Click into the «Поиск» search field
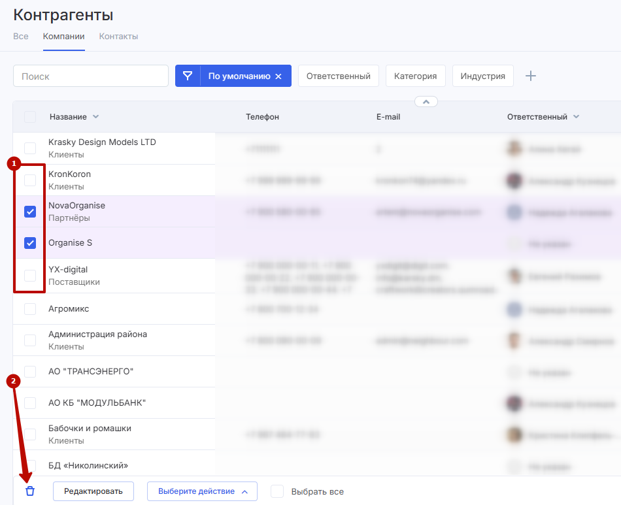This screenshot has width=621, height=505. click(x=91, y=76)
